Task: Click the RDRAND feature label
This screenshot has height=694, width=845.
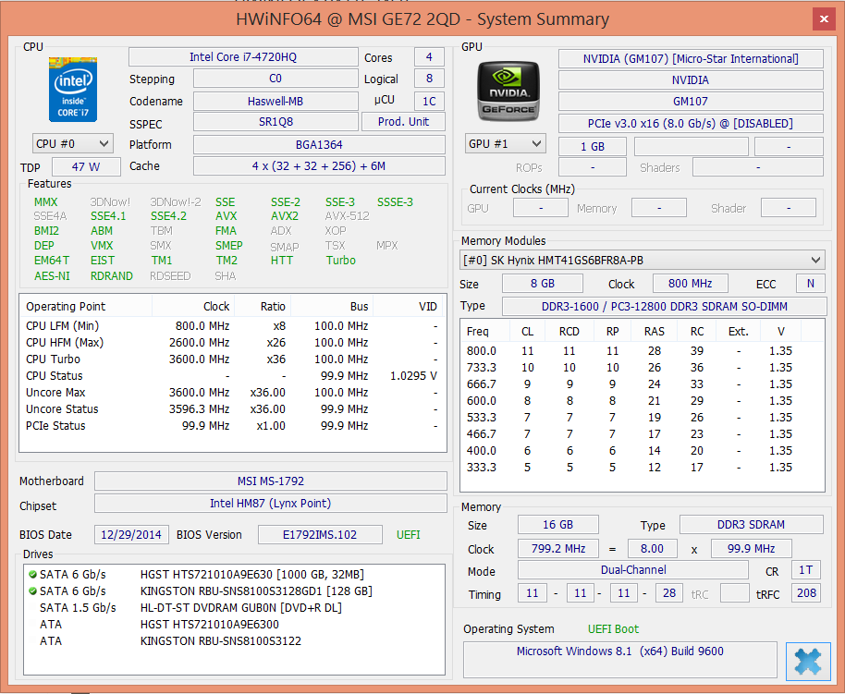Action: click(112, 276)
